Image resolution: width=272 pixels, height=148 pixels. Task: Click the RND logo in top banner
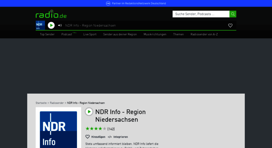tap(108, 3)
